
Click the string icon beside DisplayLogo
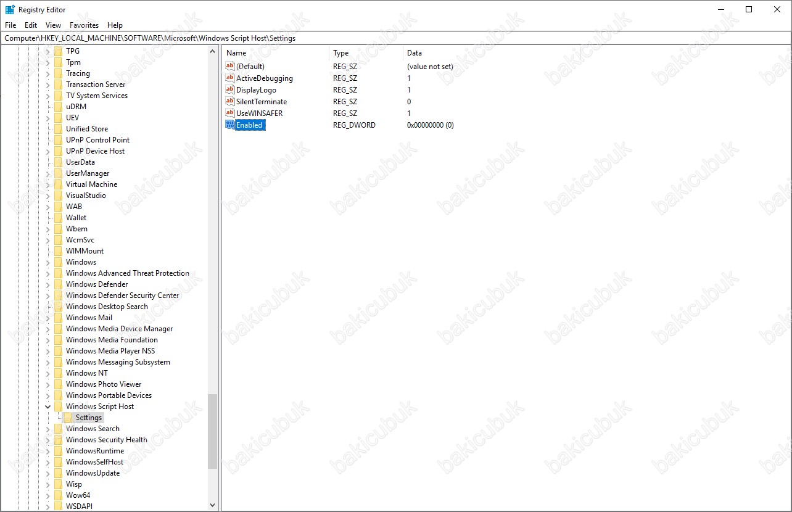tap(230, 90)
